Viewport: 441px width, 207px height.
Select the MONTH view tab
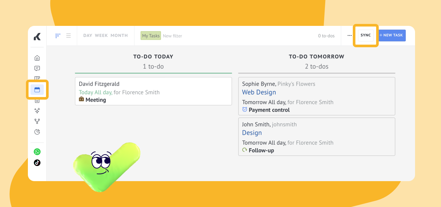119,36
